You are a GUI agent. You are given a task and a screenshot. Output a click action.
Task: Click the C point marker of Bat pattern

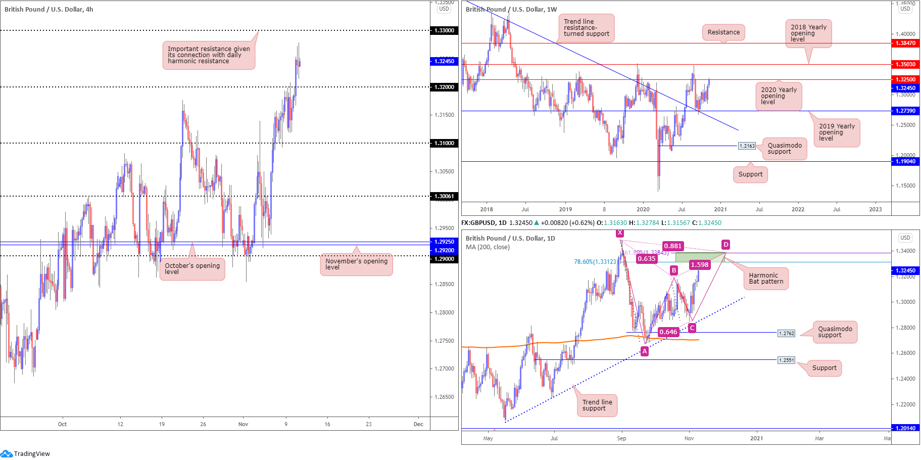pyautogui.click(x=692, y=328)
